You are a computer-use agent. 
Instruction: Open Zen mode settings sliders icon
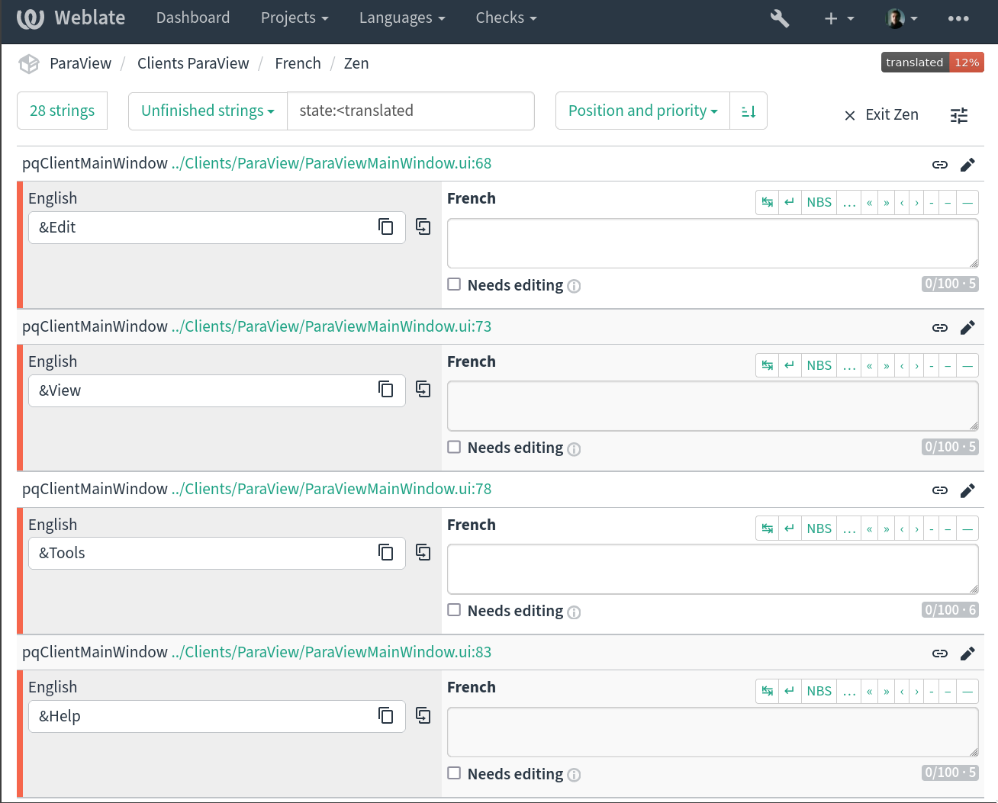959,115
